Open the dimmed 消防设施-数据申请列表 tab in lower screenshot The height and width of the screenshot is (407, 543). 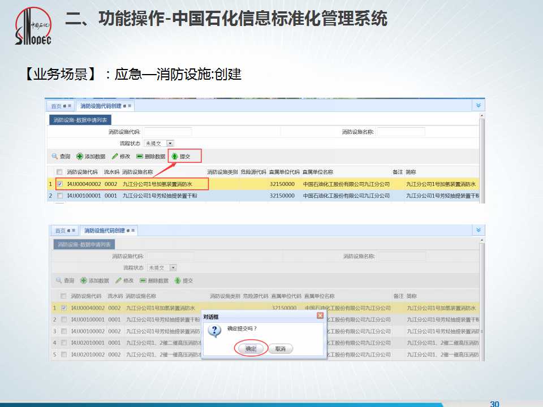(84, 244)
